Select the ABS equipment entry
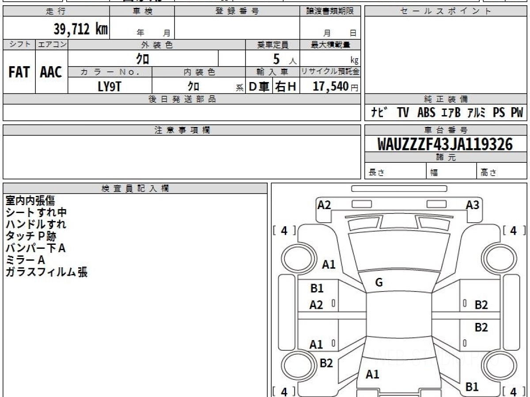The width and height of the screenshot is (530, 397). [x=426, y=112]
